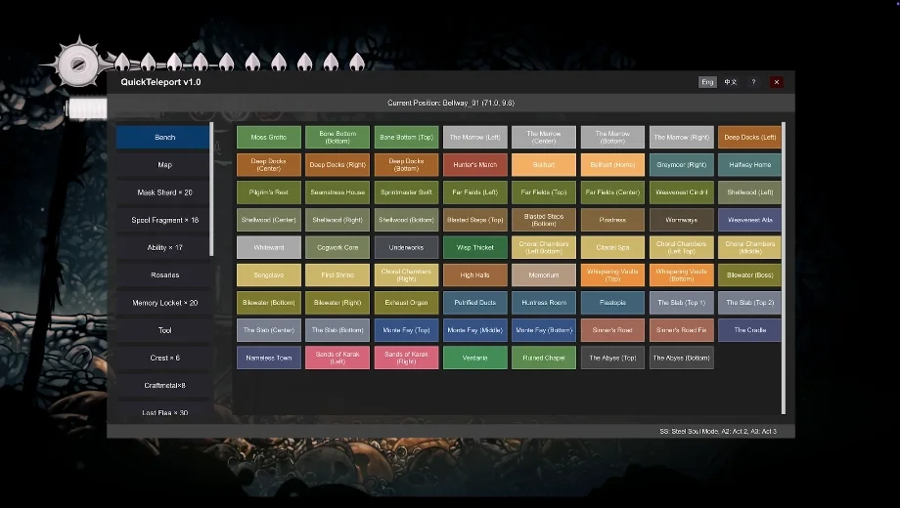Teleport to Bilewater (Boss)
The height and width of the screenshot is (508, 900).
tap(749, 275)
